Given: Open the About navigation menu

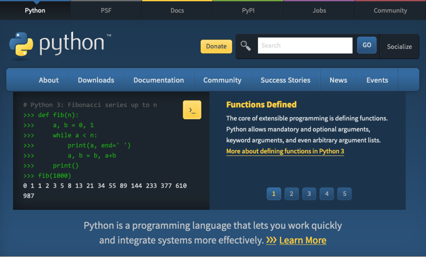Looking at the screenshot, I should pos(48,80).
